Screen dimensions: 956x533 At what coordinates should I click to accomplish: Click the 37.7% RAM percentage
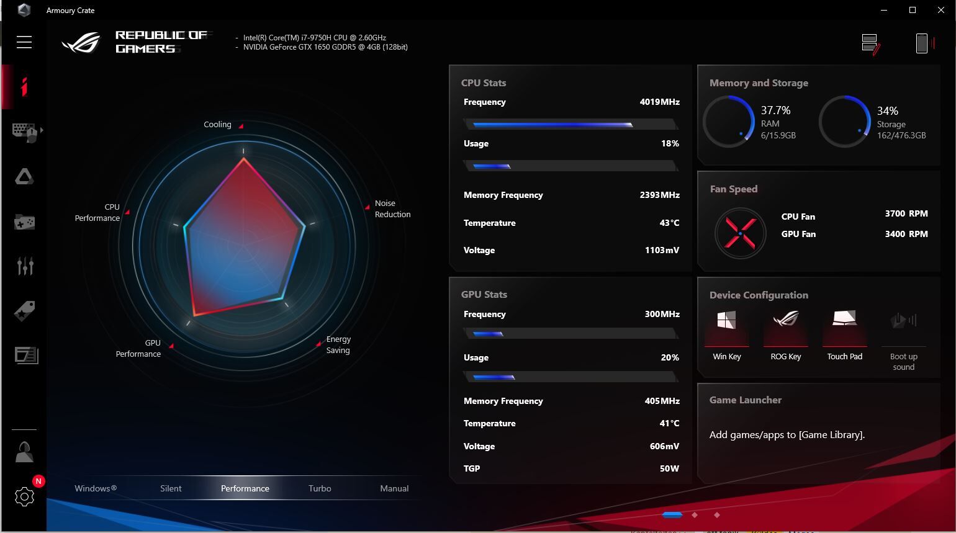[x=776, y=110]
